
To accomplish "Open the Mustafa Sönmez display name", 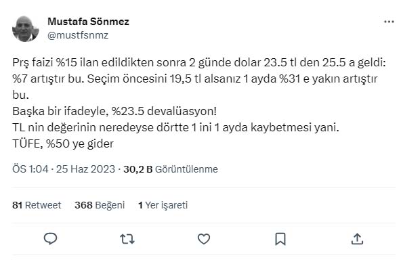I will coord(89,22).
